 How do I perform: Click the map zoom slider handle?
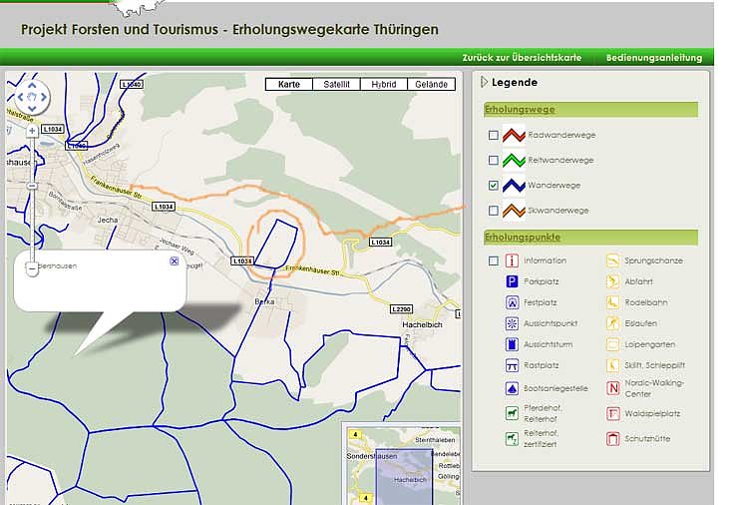[32, 186]
